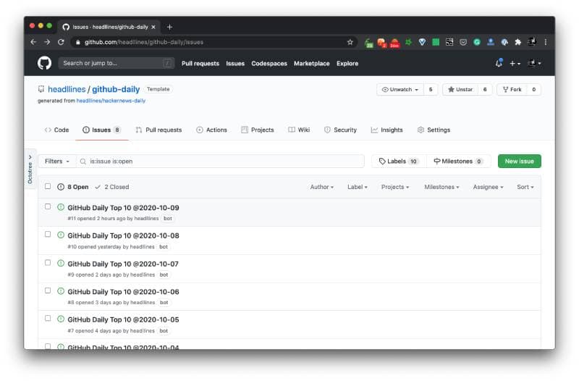
Task: Check the 2020-10-07 issue checkbox
Action: (48, 263)
